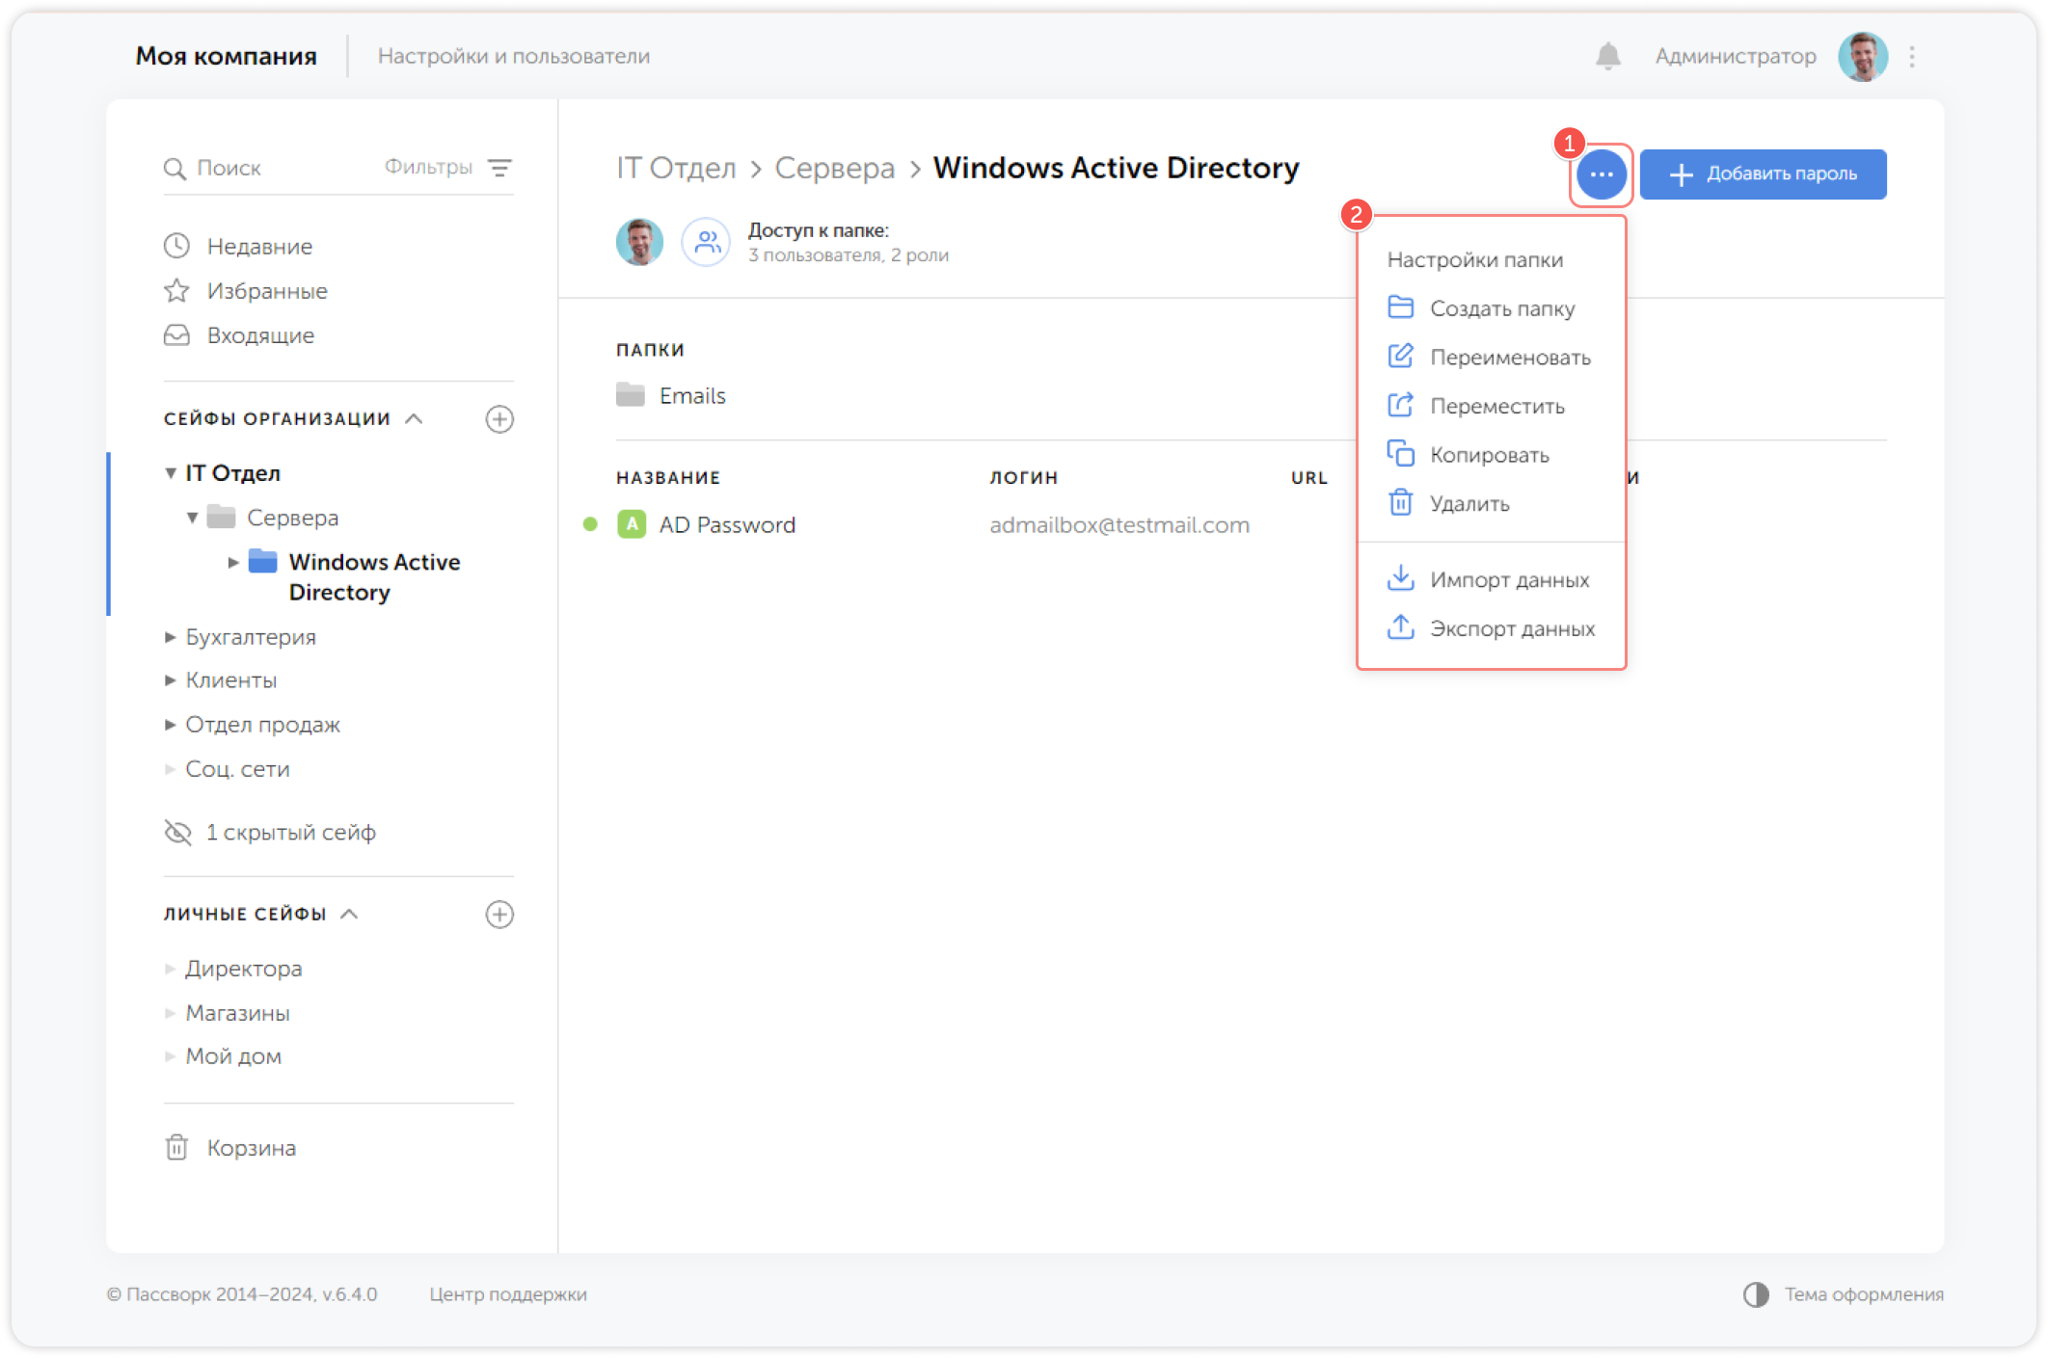The image size is (2048, 1359).
Task: Select Удалить in folder menu
Action: 1469,504
